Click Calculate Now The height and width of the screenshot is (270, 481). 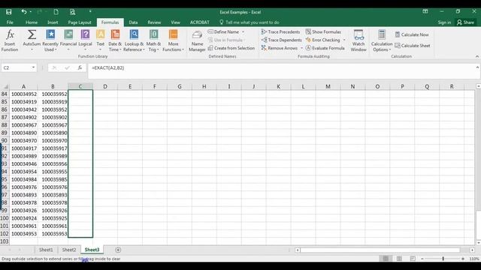click(x=412, y=34)
